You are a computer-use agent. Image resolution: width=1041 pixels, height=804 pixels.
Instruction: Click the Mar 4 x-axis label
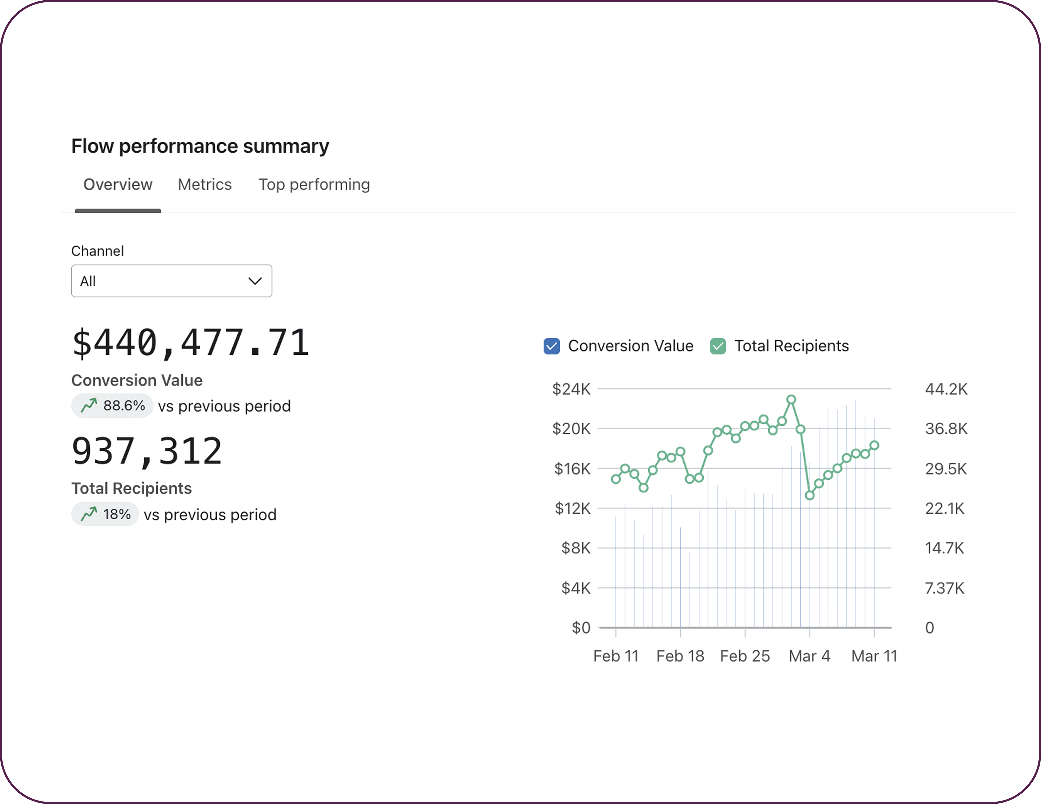[x=809, y=656]
